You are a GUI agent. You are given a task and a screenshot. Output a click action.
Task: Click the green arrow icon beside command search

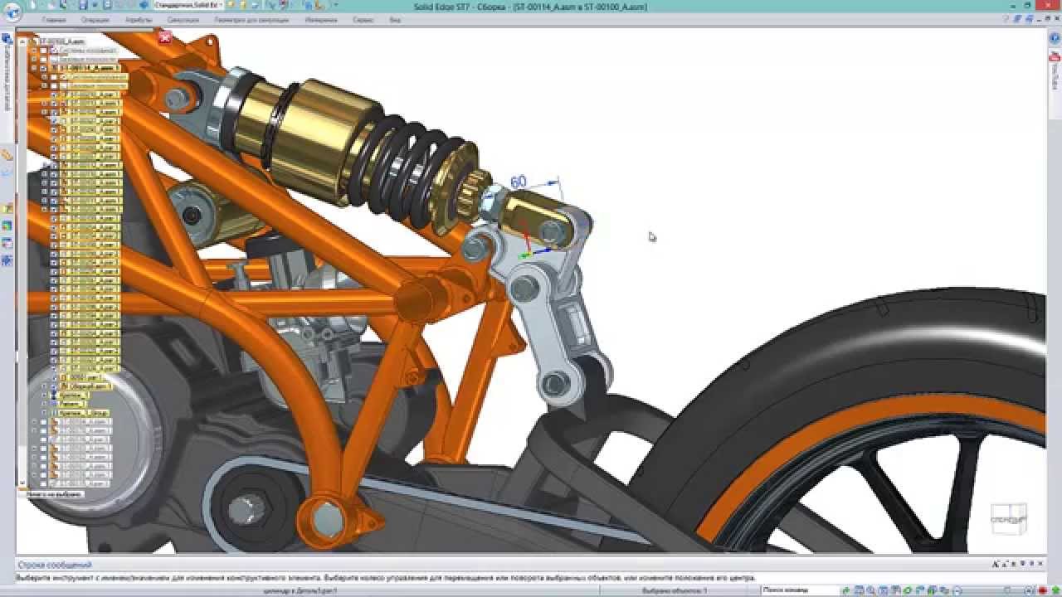tap(845, 590)
